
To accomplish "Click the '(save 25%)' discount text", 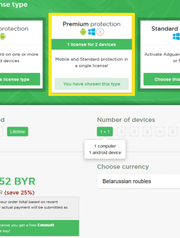I will 19,192.
